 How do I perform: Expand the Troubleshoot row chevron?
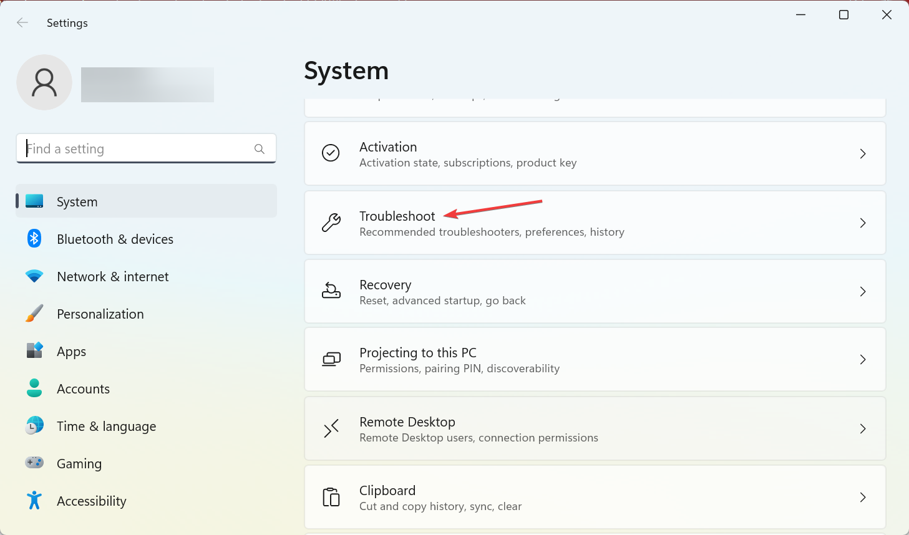pyautogui.click(x=863, y=223)
